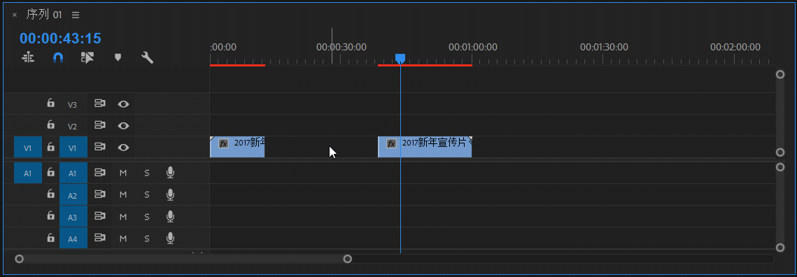
Task: Select the first 2017新年 clip on V1
Action: 237,147
